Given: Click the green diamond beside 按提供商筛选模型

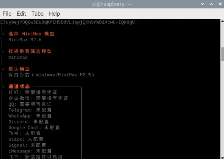Looking at the screenshot, I should click(3, 51).
